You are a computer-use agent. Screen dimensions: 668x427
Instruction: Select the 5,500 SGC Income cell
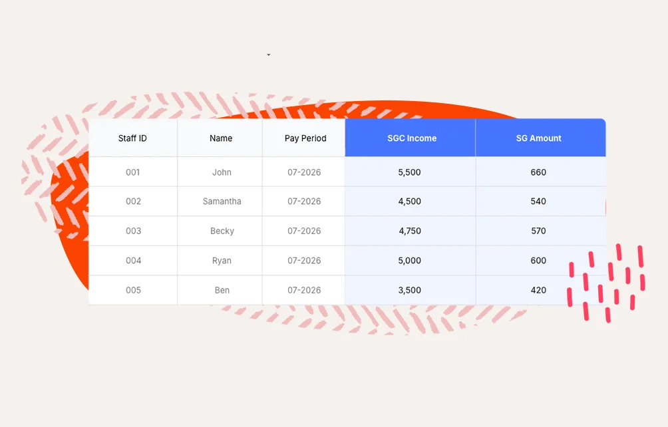[x=410, y=172]
